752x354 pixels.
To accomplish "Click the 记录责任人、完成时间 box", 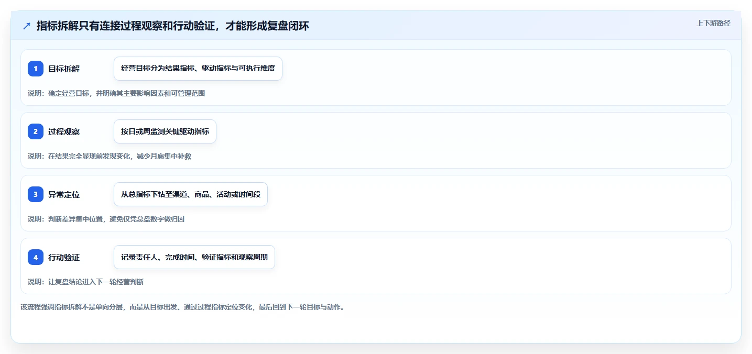I will (194, 257).
